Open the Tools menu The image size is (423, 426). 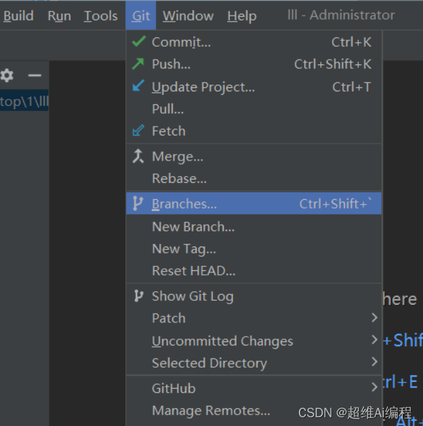[x=100, y=16]
